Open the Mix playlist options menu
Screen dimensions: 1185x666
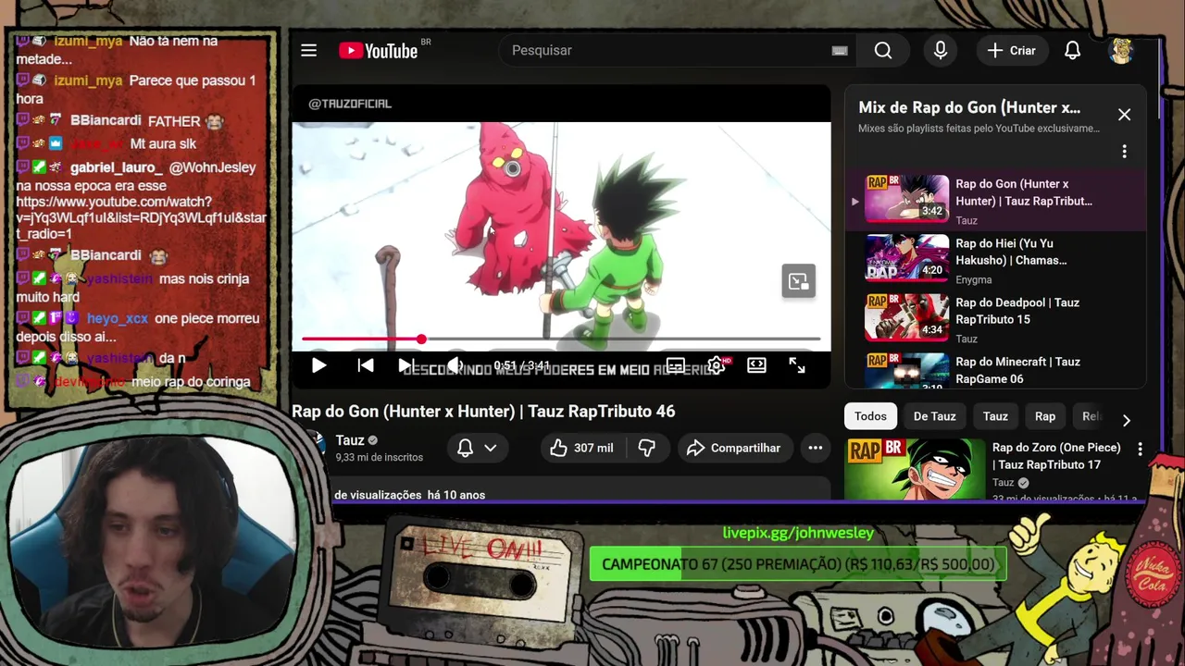tap(1124, 151)
